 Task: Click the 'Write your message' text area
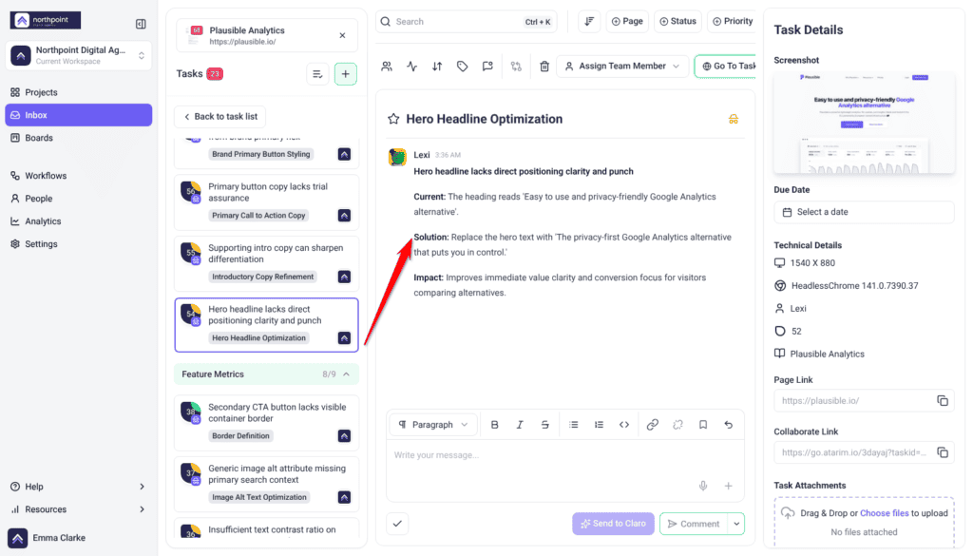point(564,470)
